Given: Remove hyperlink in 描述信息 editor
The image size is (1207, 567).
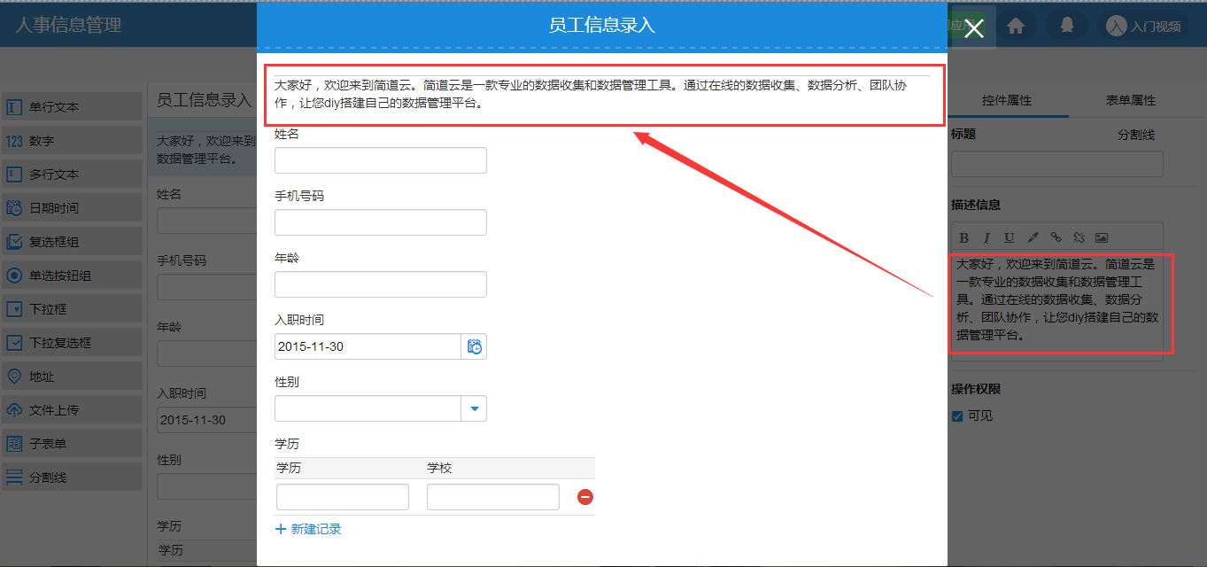Looking at the screenshot, I should 1079,237.
